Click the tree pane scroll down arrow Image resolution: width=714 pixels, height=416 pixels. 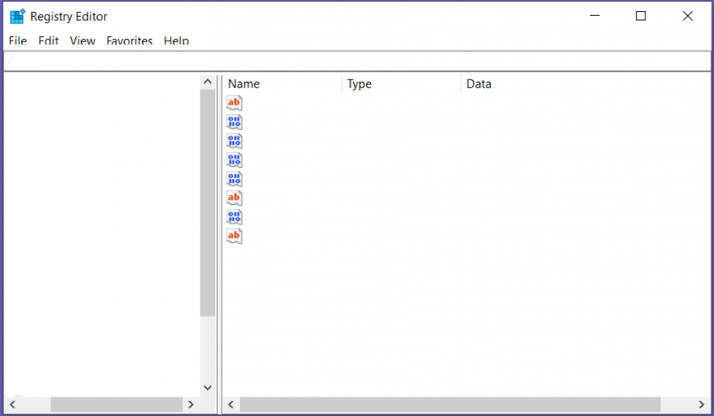(207, 388)
